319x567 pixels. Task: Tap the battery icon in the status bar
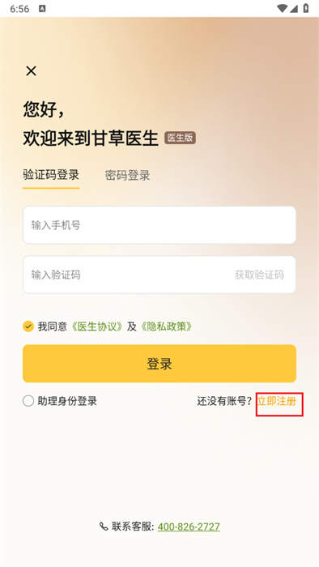tap(306, 8)
